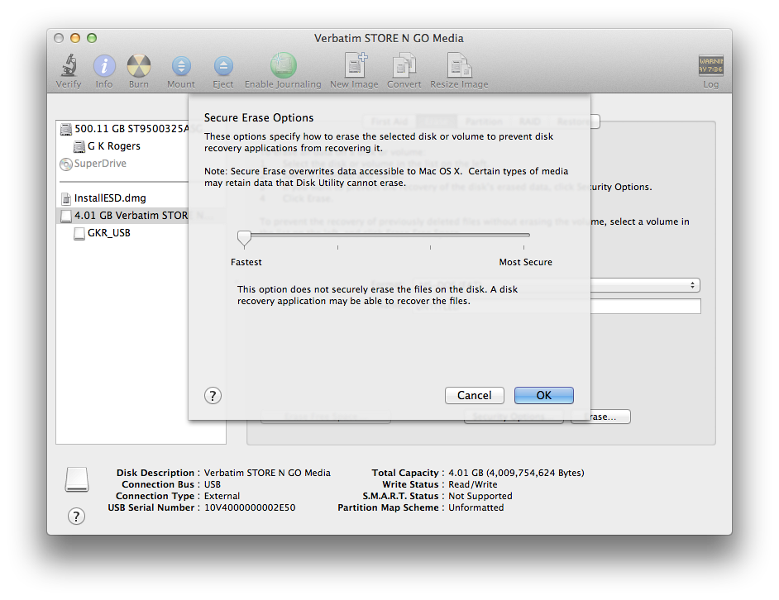Click Enable Journaling toolbar icon
Screen dimensions: 779x600
click(x=283, y=65)
